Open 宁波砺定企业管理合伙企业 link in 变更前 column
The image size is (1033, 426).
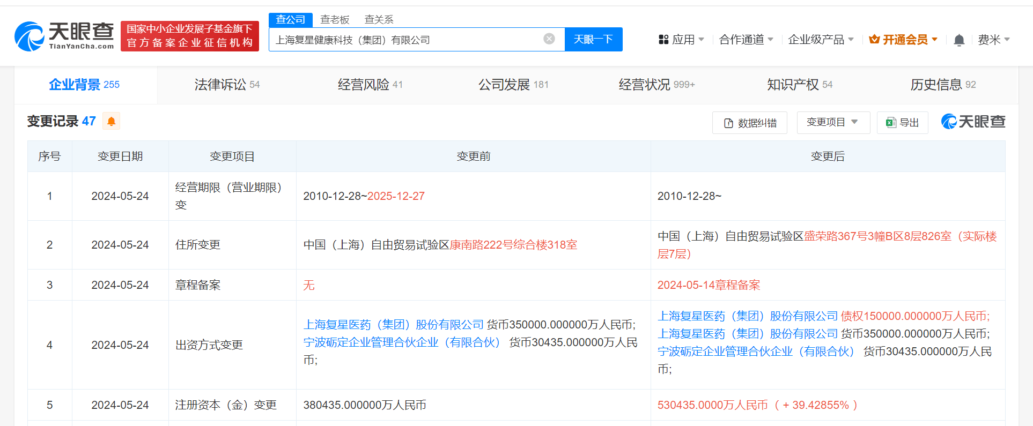point(402,342)
